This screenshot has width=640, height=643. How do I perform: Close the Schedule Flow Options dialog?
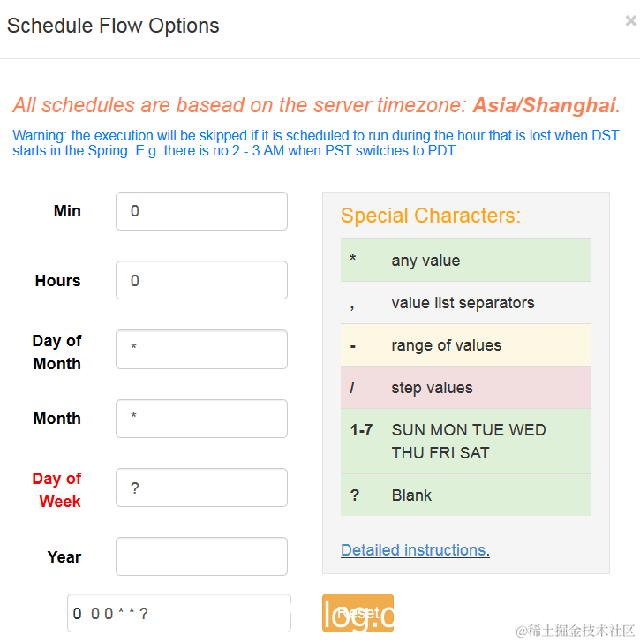pos(630,21)
